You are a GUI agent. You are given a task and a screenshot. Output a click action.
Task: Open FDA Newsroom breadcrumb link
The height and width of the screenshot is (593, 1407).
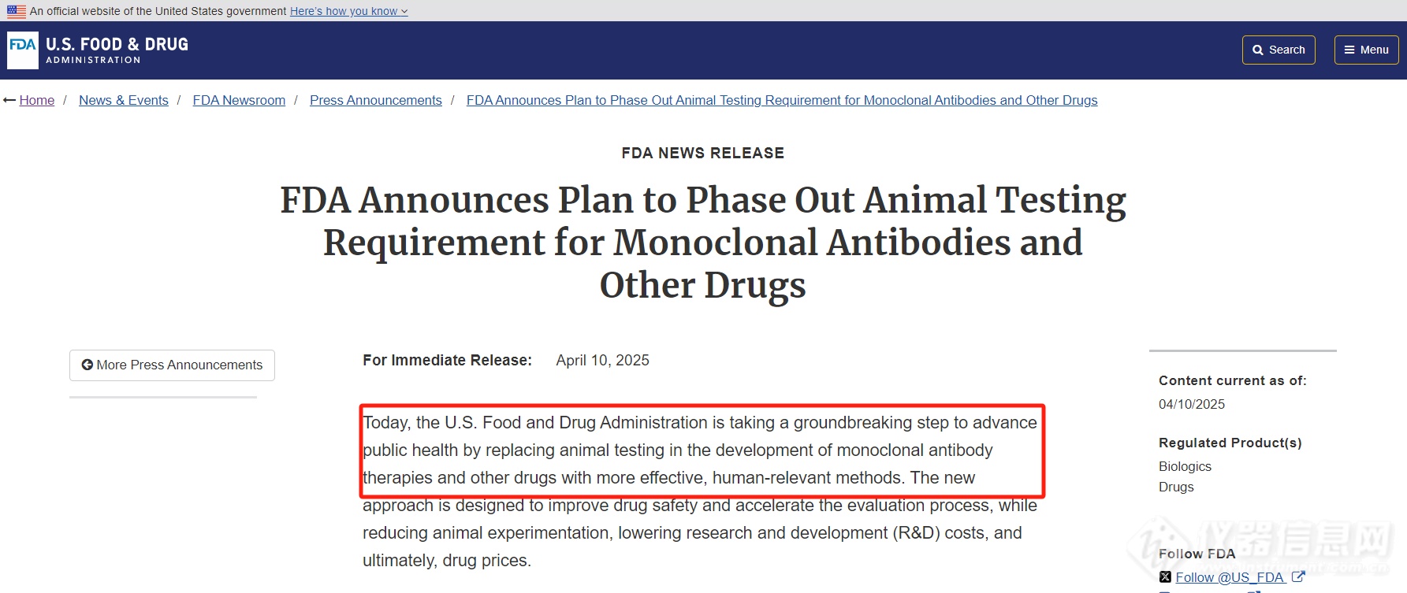pyautogui.click(x=239, y=100)
